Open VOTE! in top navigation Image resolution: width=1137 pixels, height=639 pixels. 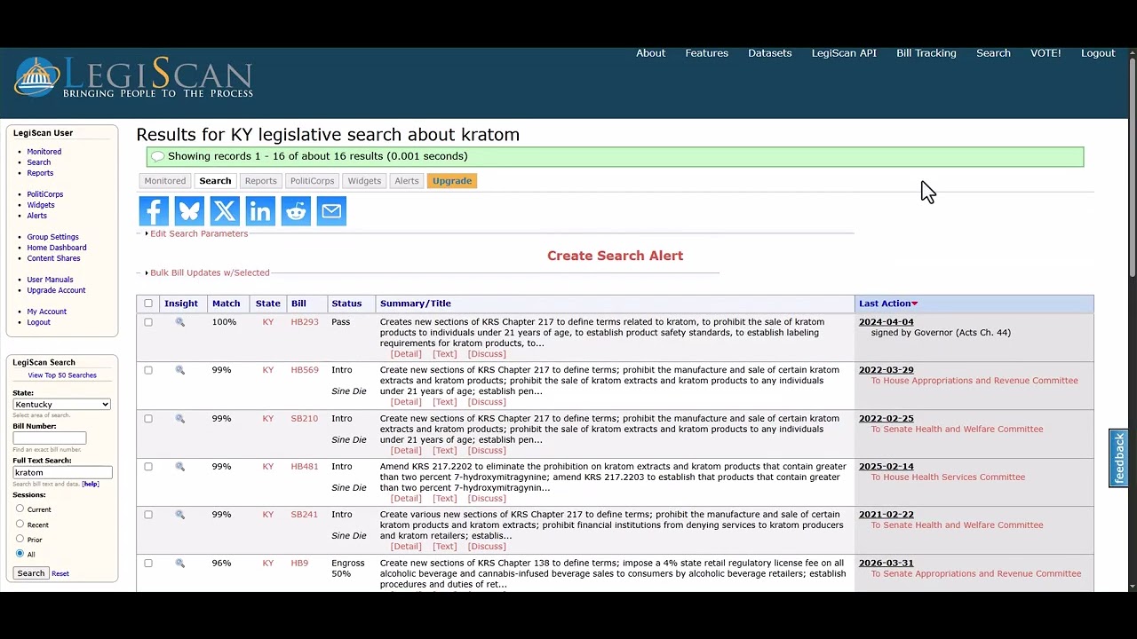click(1046, 53)
